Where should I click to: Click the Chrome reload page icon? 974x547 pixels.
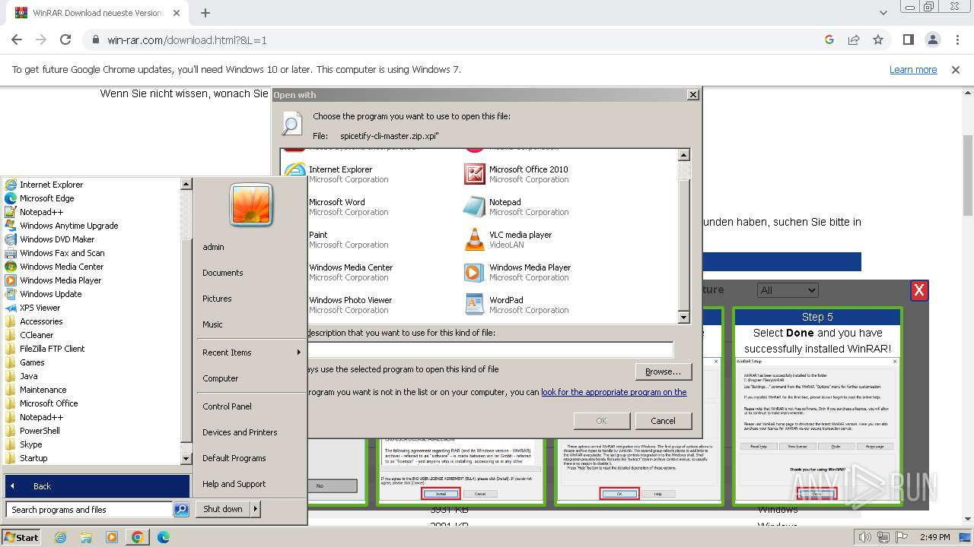coord(65,40)
